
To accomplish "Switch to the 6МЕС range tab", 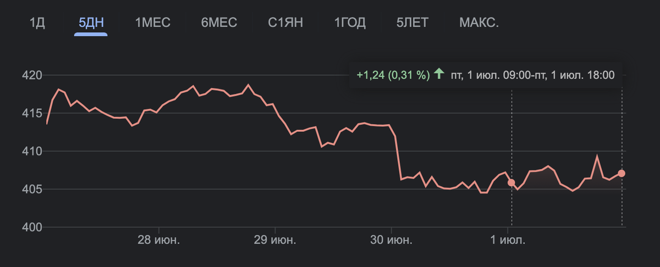I will point(219,23).
